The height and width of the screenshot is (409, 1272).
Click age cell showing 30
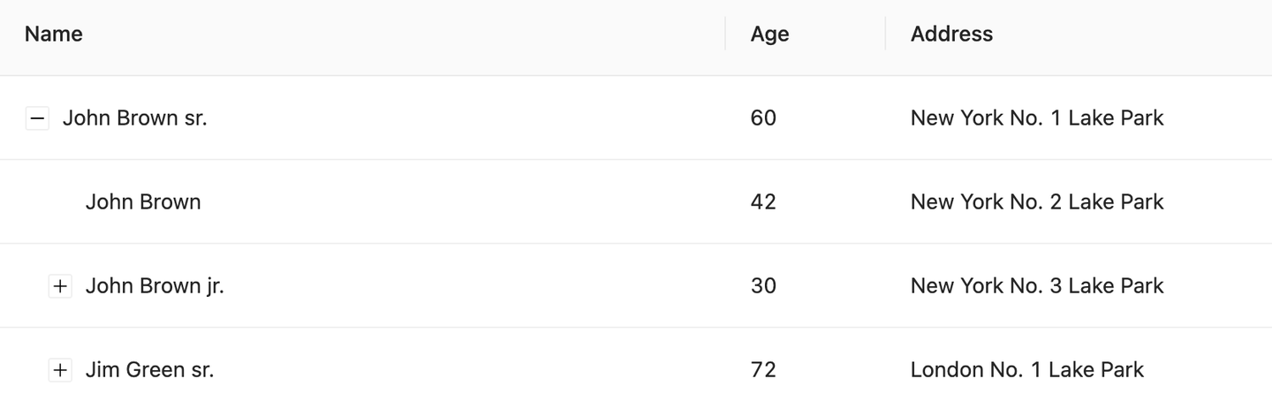763,286
